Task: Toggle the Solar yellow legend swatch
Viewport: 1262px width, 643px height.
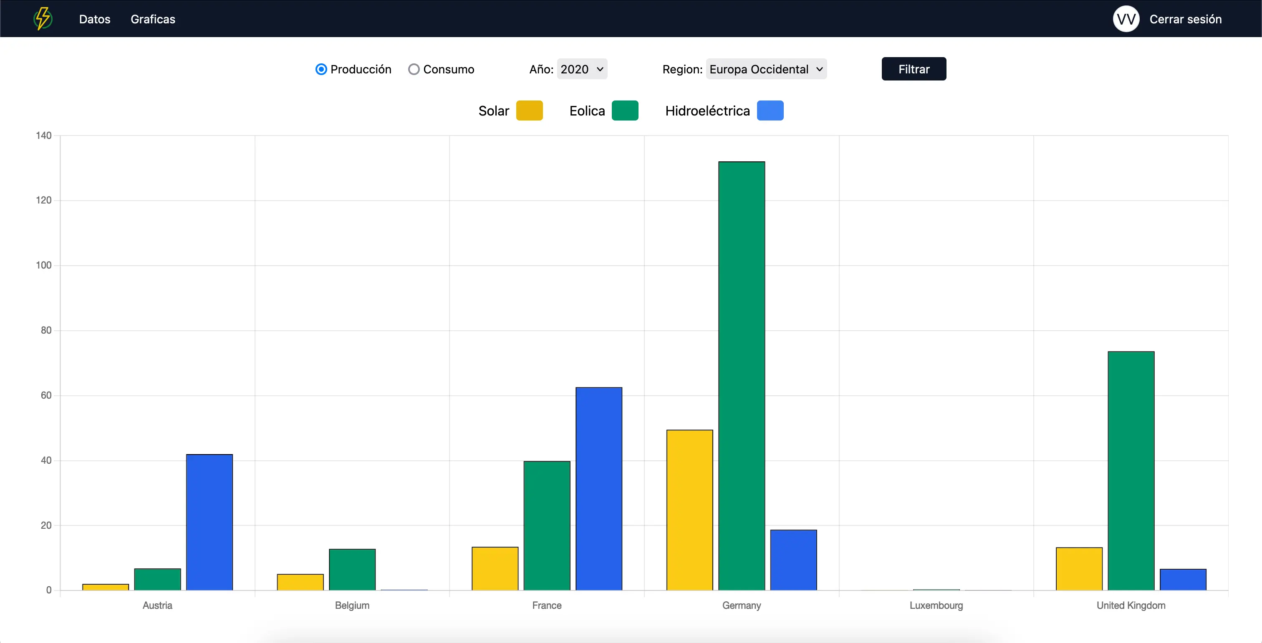Action: click(x=529, y=111)
